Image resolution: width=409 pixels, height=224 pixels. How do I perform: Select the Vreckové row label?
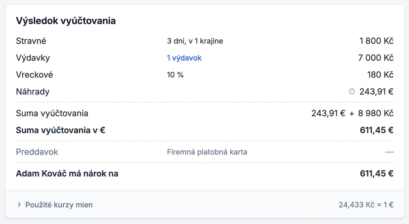pos(35,75)
